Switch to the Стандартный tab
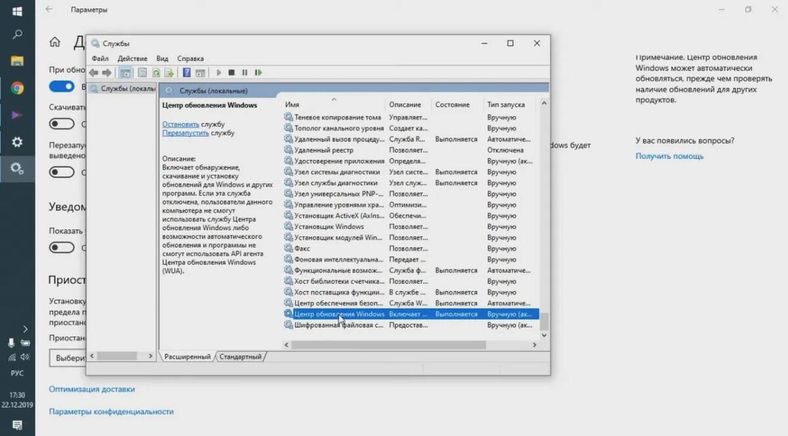Viewport: 788px width, 436px height. [240, 357]
